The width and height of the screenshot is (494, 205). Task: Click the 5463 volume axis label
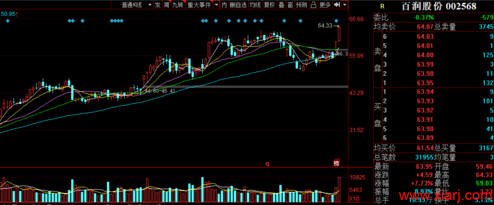point(355,190)
